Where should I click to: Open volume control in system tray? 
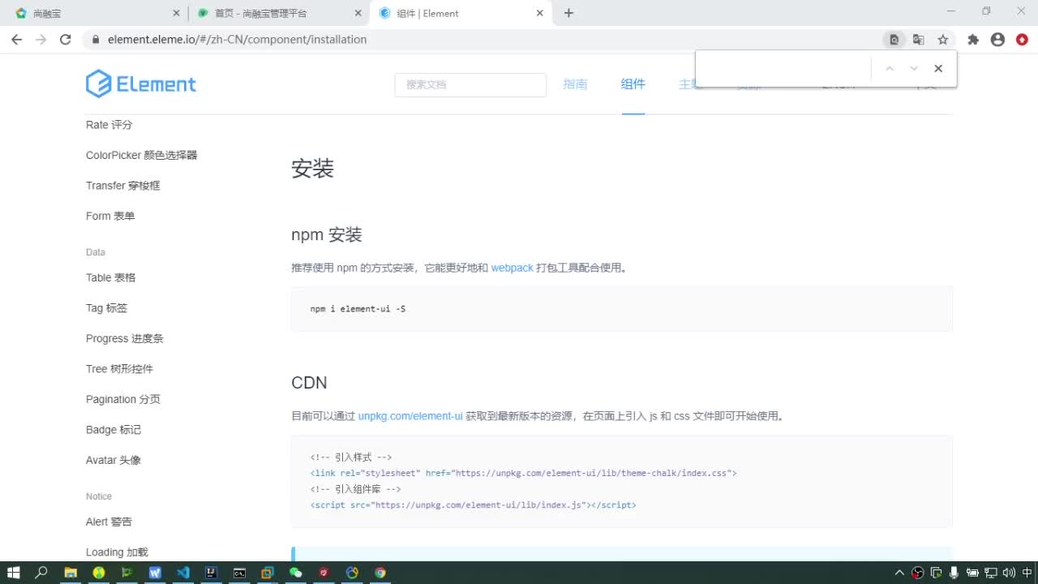pyautogui.click(x=1008, y=573)
